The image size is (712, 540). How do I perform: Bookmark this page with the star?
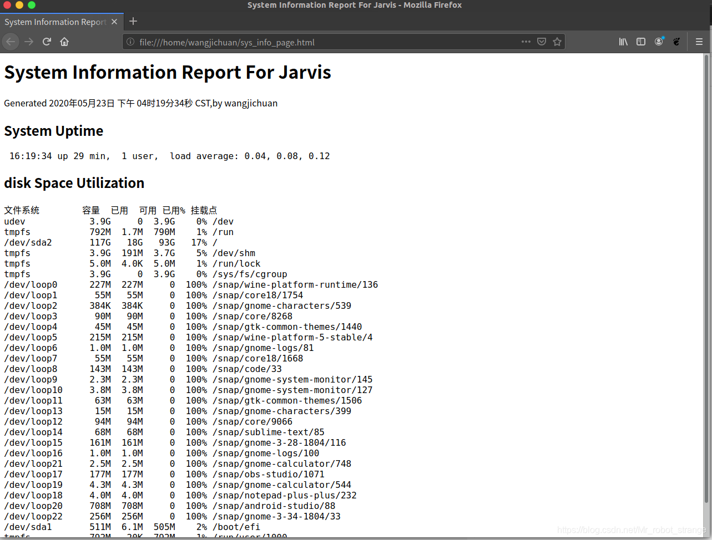pyautogui.click(x=557, y=42)
